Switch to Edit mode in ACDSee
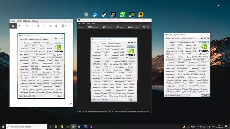Screen dimensions: 230x129 click(x=146, y=27)
